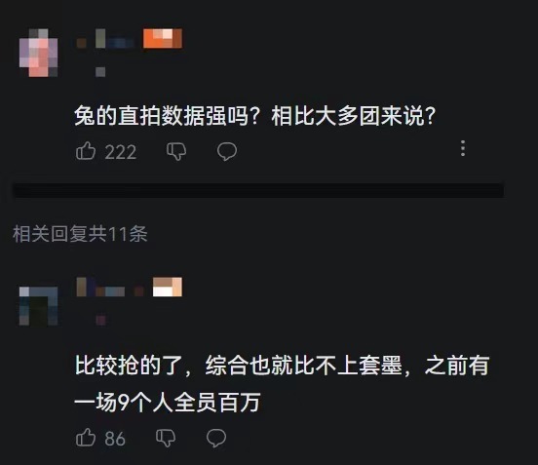Open the reply author's blurred username
The width and height of the screenshot is (538, 465).
pos(110,288)
